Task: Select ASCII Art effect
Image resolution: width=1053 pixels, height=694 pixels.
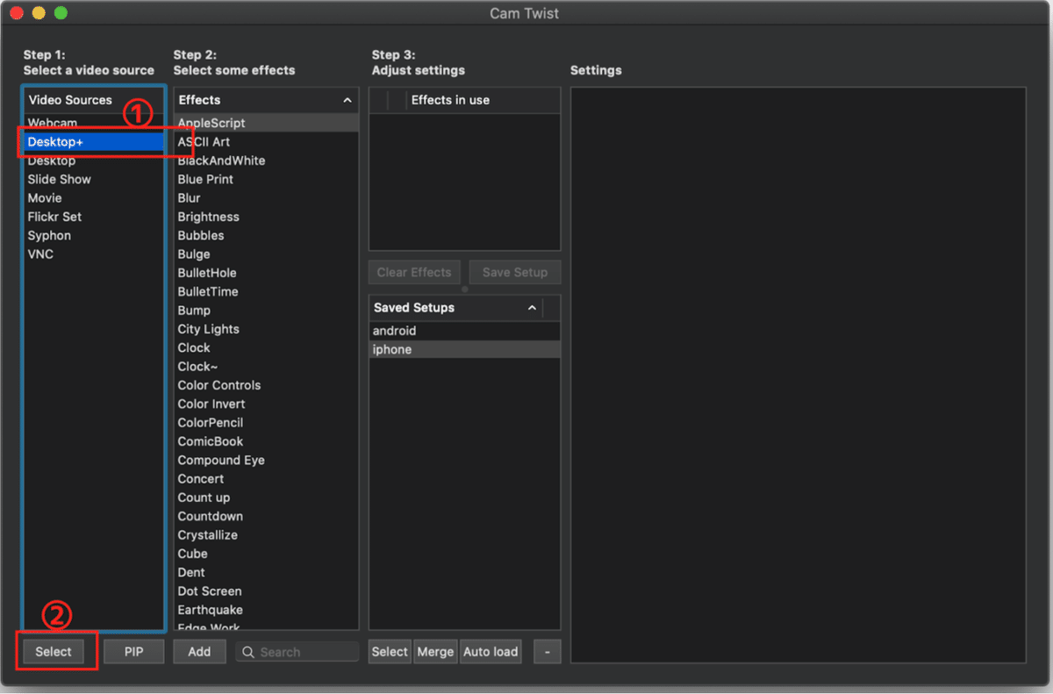Action: [x=266, y=141]
